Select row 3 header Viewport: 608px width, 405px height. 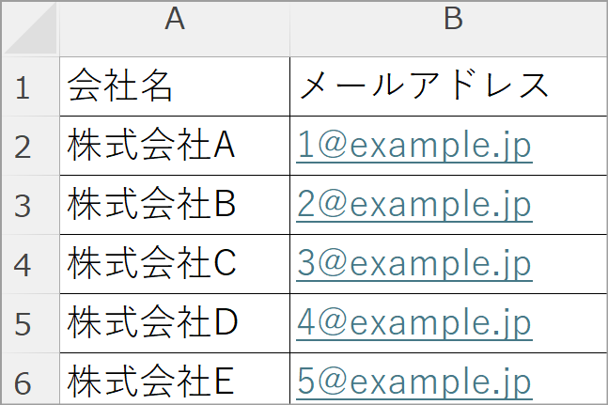coord(30,205)
